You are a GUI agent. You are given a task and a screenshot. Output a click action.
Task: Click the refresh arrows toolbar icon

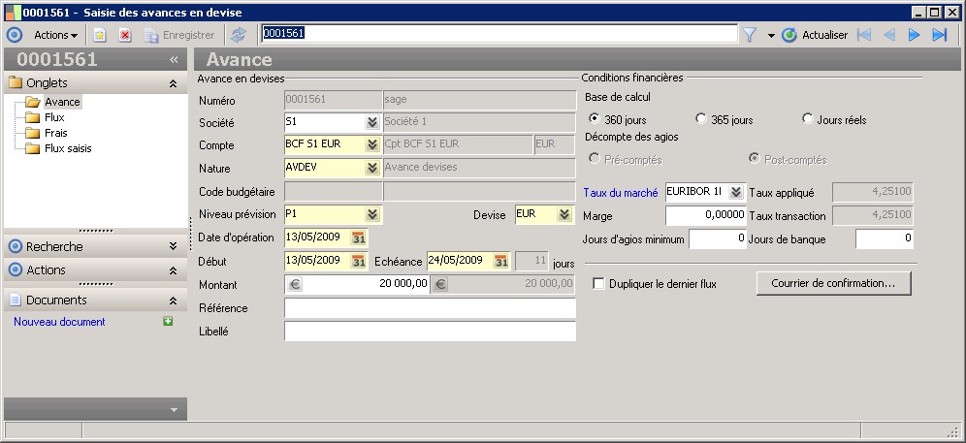(x=238, y=35)
